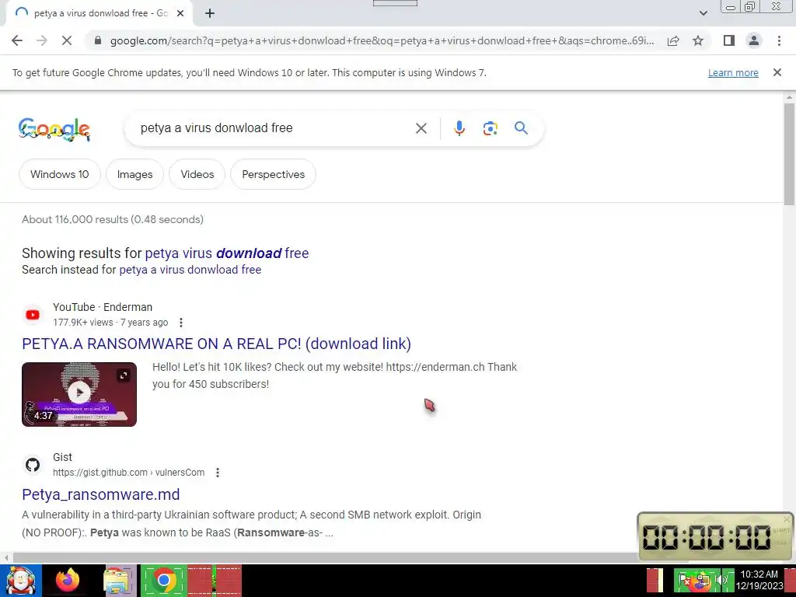The image size is (796, 597).
Task: Open Petya_ransomware.md result
Action: [x=100, y=494]
